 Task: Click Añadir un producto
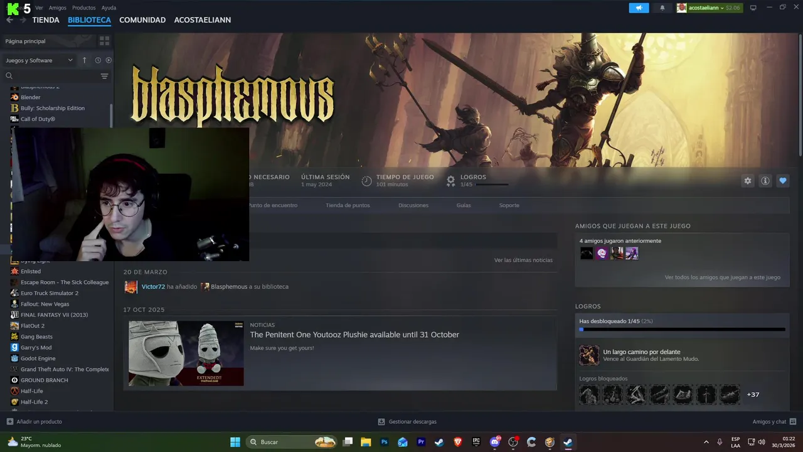tap(35, 422)
